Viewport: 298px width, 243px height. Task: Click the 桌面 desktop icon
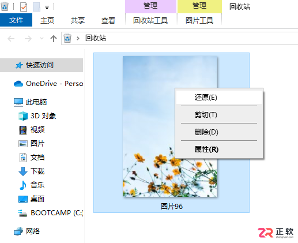[23, 199]
